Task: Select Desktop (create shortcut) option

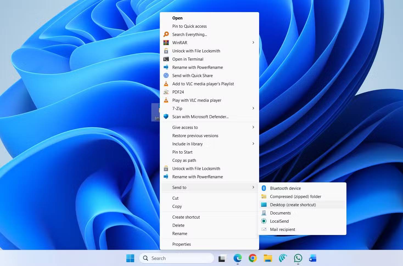Action: pyautogui.click(x=293, y=205)
